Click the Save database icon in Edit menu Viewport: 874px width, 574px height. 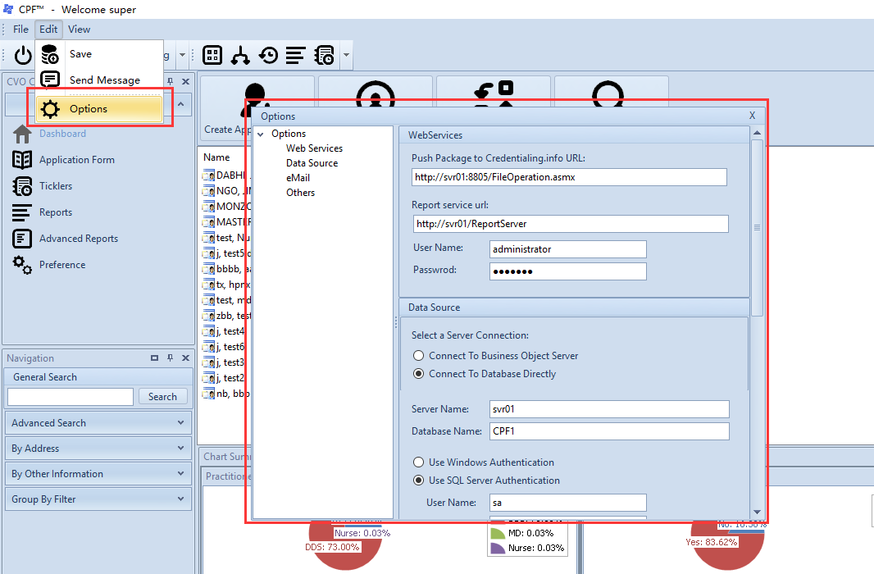(50, 54)
